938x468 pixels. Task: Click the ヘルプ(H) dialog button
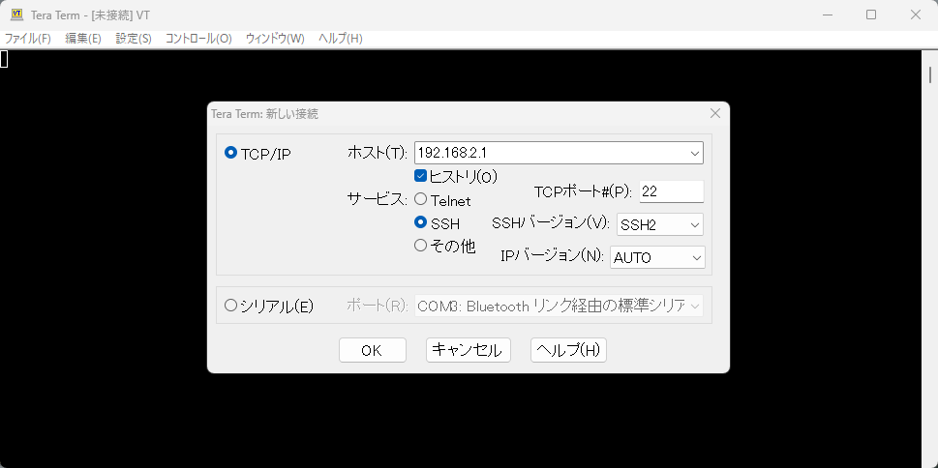[x=568, y=350]
